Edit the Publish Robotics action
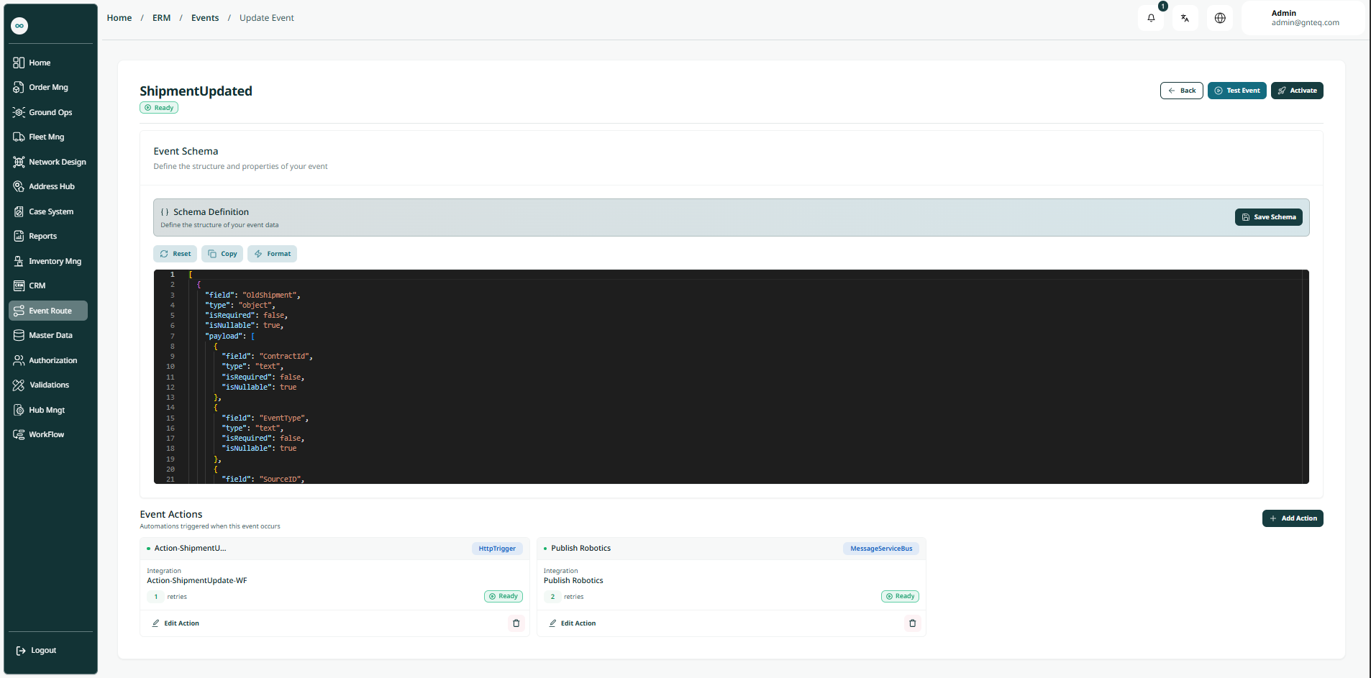Viewport: 1371px width, 678px height. coord(573,623)
